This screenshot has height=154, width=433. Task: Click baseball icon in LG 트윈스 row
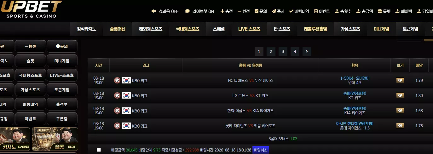pyautogui.click(x=117, y=95)
